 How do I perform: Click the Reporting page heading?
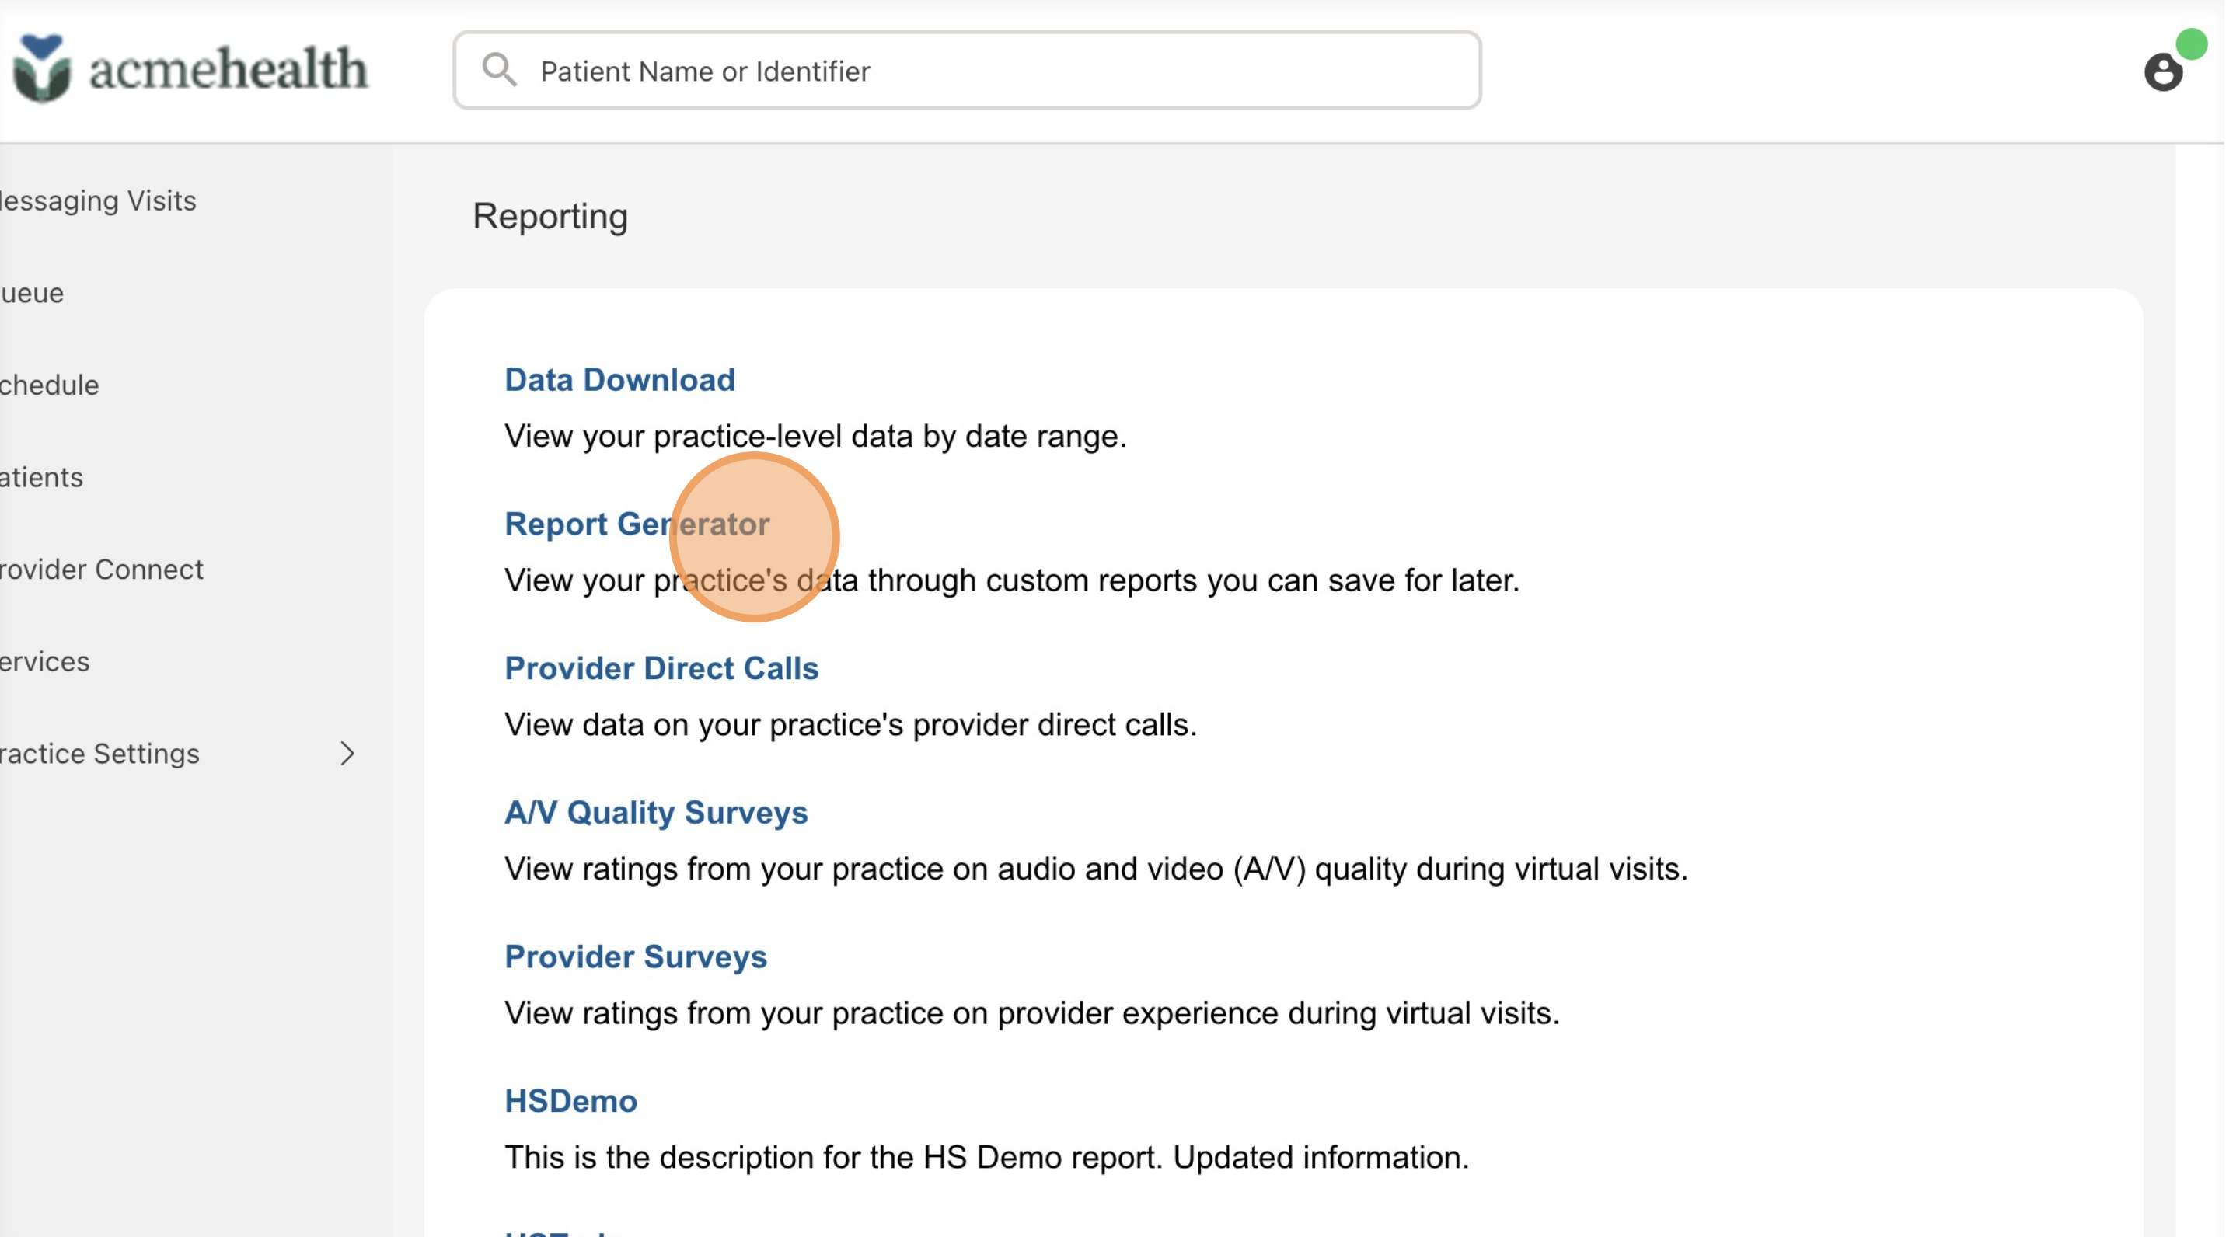[550, 217]
